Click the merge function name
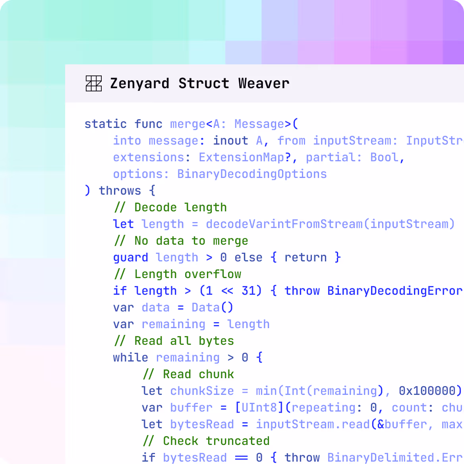Image resolution: width=464 pixels, height=464 pixels. pos(187,124)
